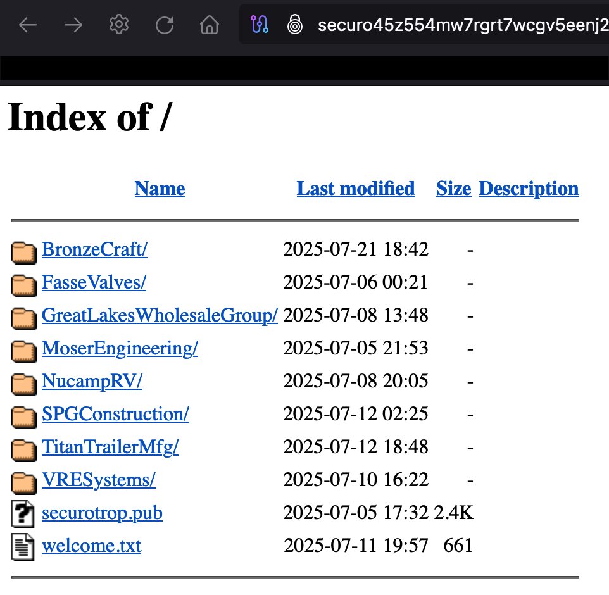Image resolution: width=609 pixels, height=595 pixels.
Task: Click the onion site padlock icon
Action: tap(295, 25)
